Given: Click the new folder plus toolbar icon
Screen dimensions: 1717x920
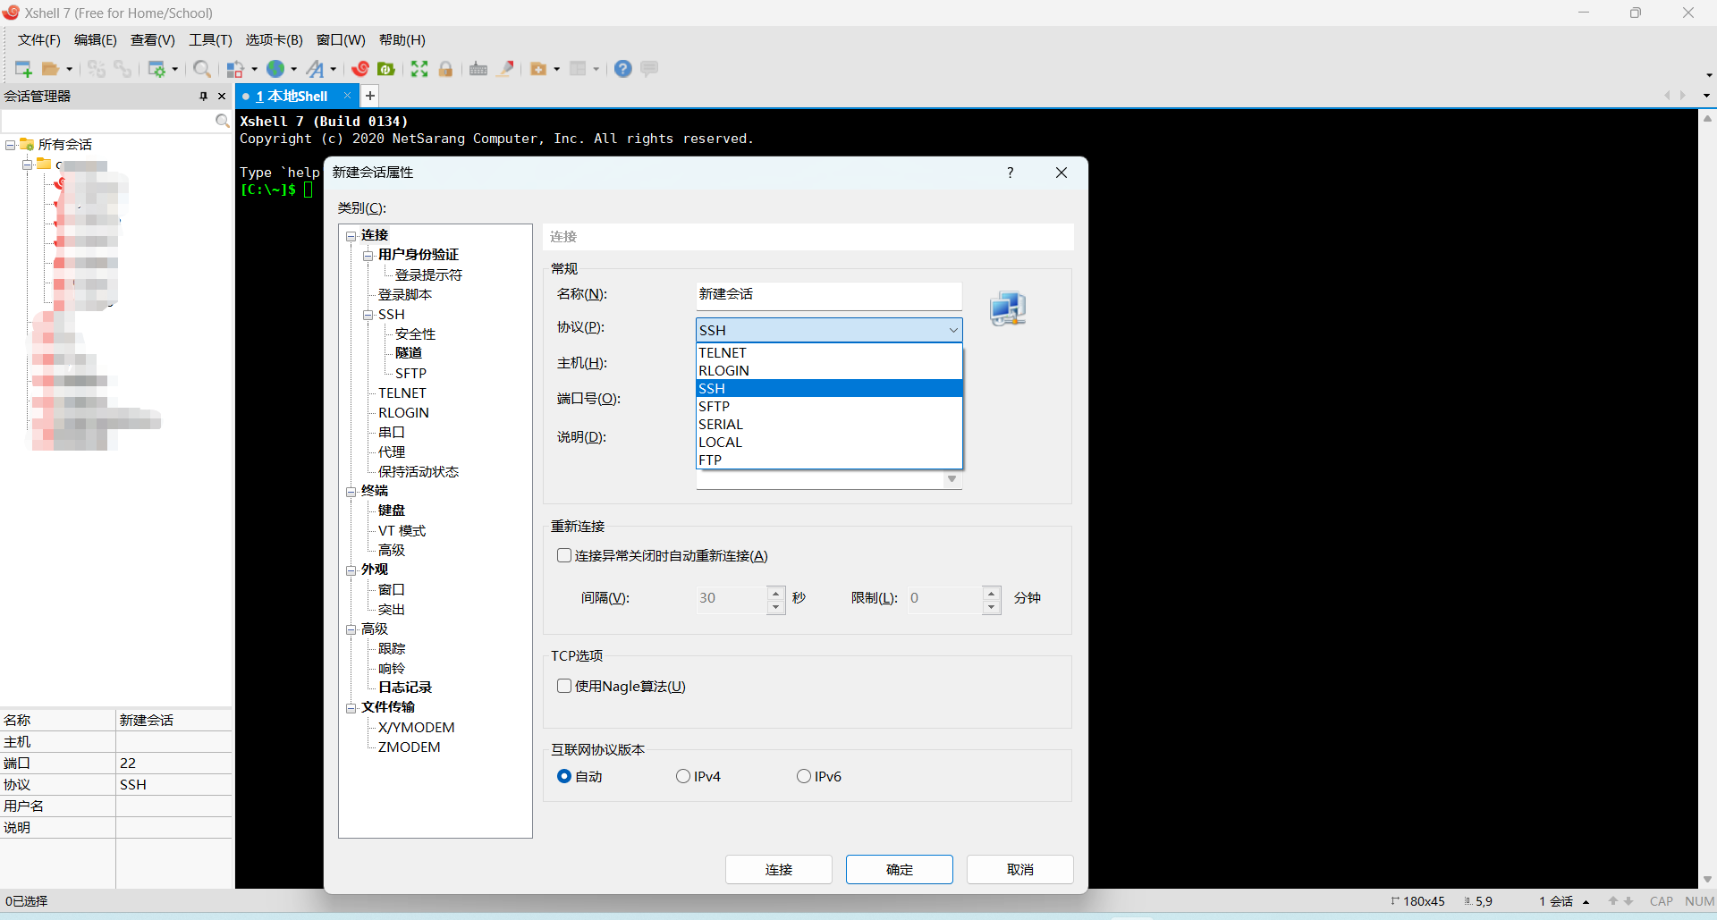Looking at the screenshot, I should tap(538, 69).
